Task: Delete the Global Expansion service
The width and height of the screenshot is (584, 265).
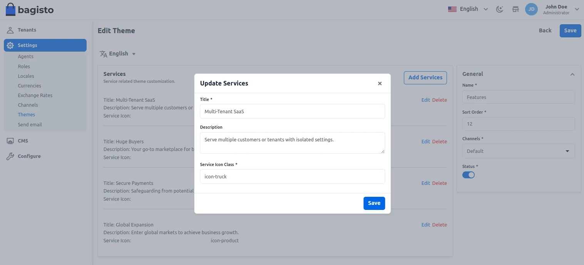Action: click(x=439, y=225)
